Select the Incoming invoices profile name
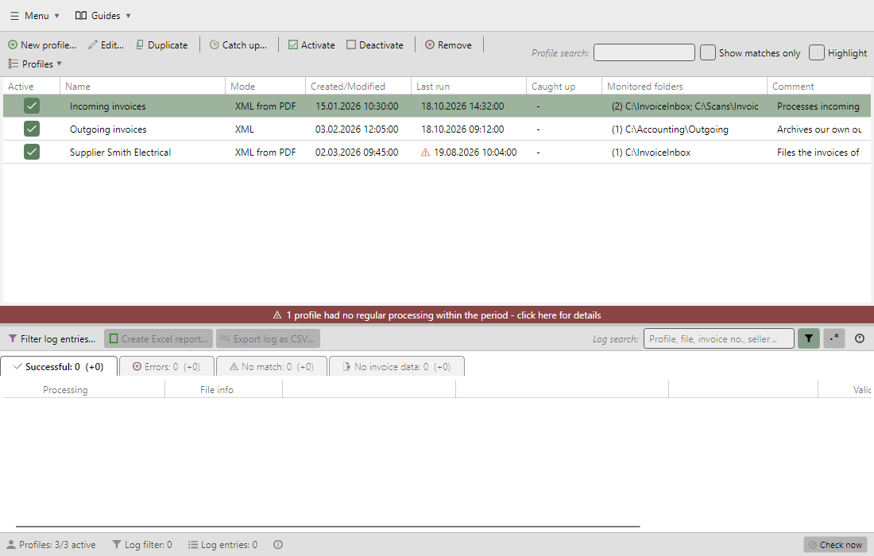Screen dimensions: 874x556 coord(107,106)
